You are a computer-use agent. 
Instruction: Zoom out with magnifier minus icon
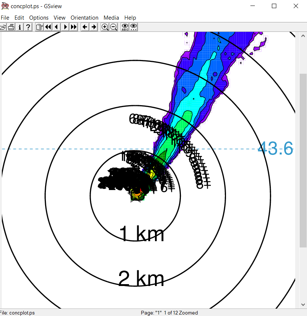114,27
